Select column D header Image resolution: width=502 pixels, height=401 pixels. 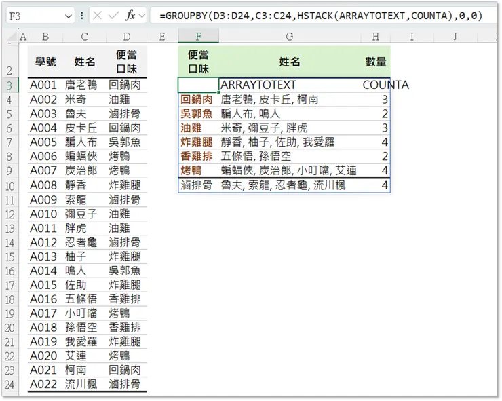[x=127, y=37]
